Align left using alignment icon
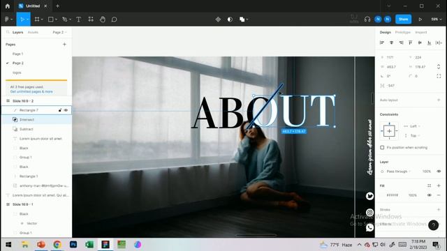The height and width of the screenshot is (251, 447). click(382, 43)
